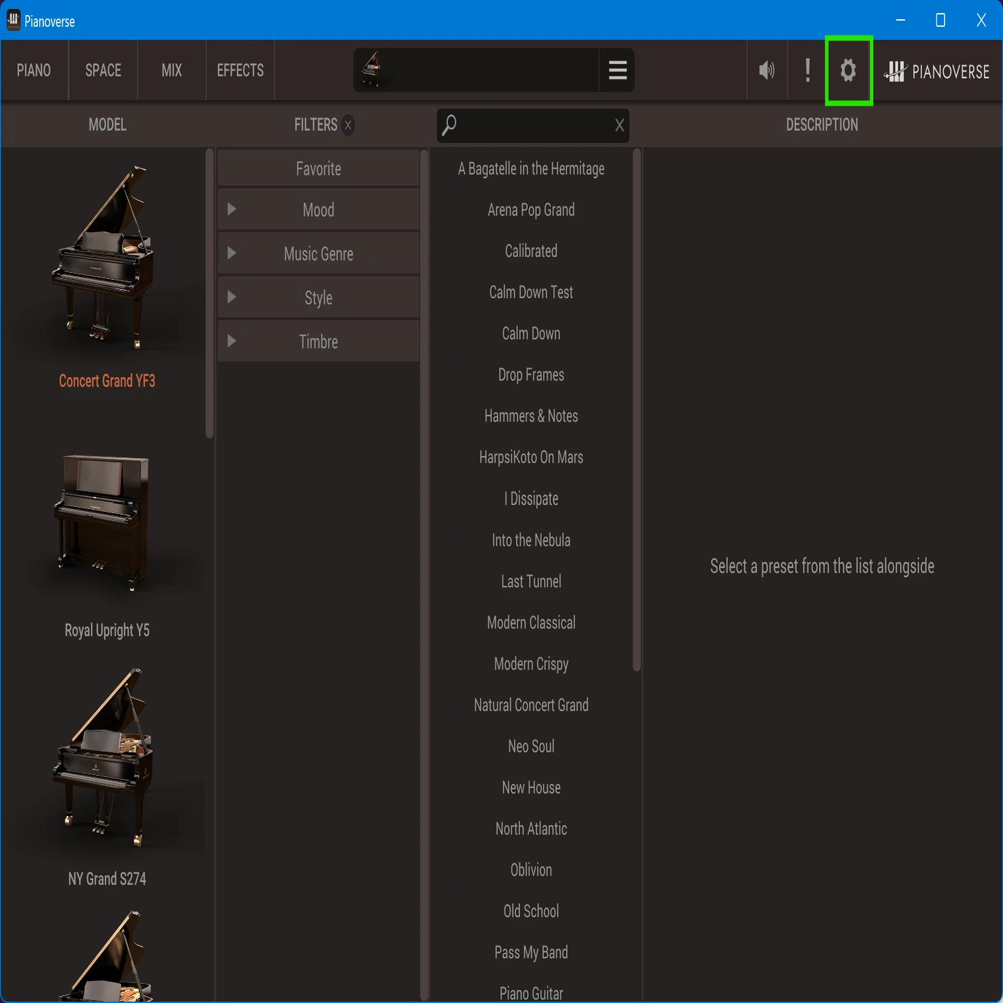Click the DESCRIPTION column header
Screen dimensions: 1003x1003
point(822,125)
